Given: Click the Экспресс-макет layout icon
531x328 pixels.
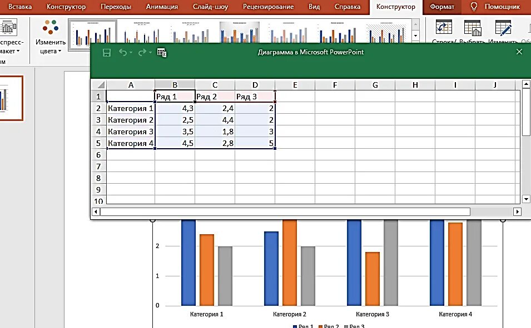Looking at the screenshot, I should (9, 27).
